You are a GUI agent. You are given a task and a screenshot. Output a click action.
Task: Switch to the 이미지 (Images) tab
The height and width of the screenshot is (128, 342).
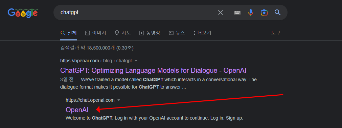(95, 33)
